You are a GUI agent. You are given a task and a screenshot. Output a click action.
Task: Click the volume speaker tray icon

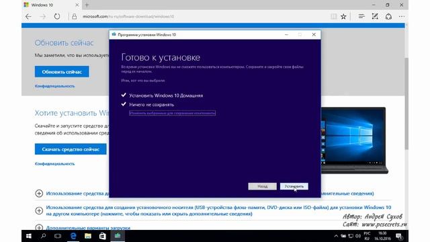coord(358,236)
